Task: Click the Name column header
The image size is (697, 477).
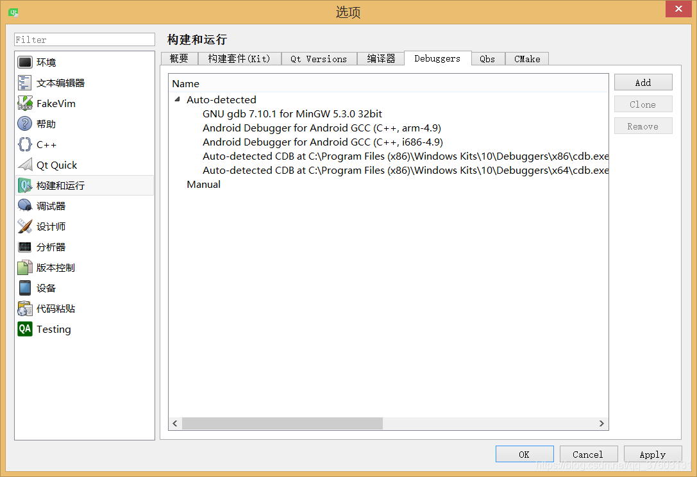Action: [388, 83]
